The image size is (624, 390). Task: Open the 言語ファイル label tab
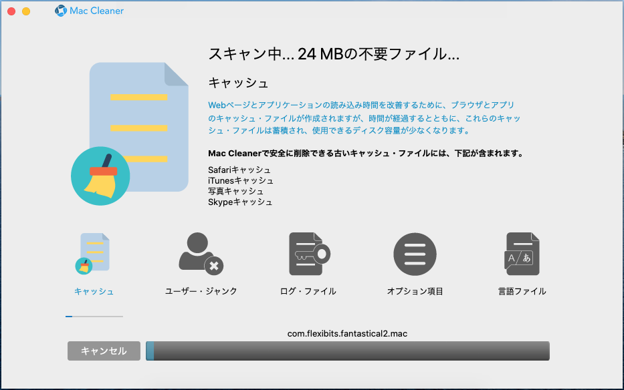pyautogui.click(x=522, y=291)
